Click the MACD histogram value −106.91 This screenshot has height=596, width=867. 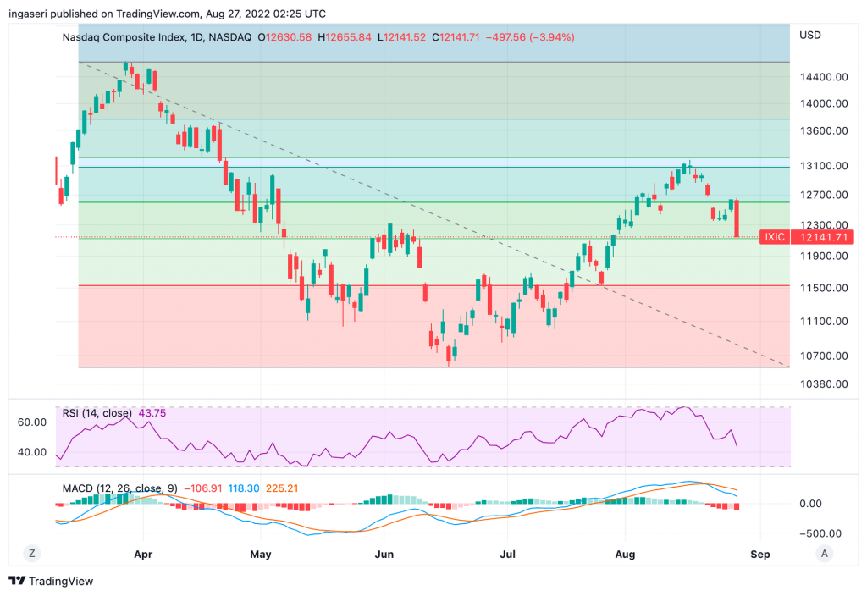[x=203, y=488]
